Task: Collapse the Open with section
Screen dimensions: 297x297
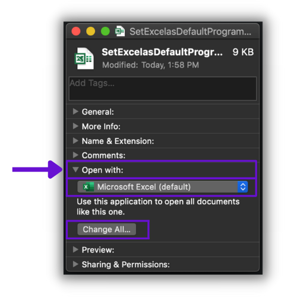Action: 75,169
